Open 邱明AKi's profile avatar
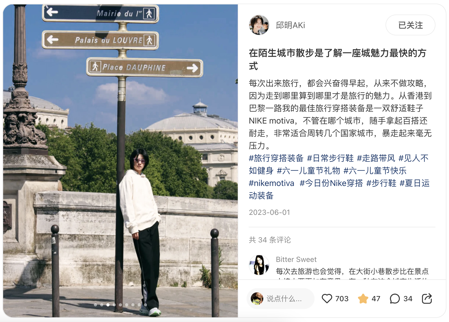The image size is (449, 322). pyautogui.click(x=259, y=25)
